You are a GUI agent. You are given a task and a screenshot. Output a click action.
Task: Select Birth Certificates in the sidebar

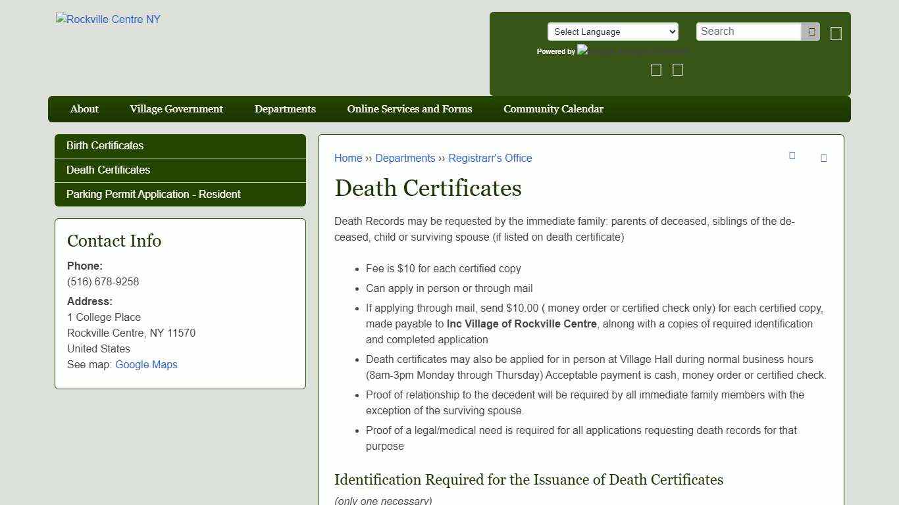coord(105,145)
